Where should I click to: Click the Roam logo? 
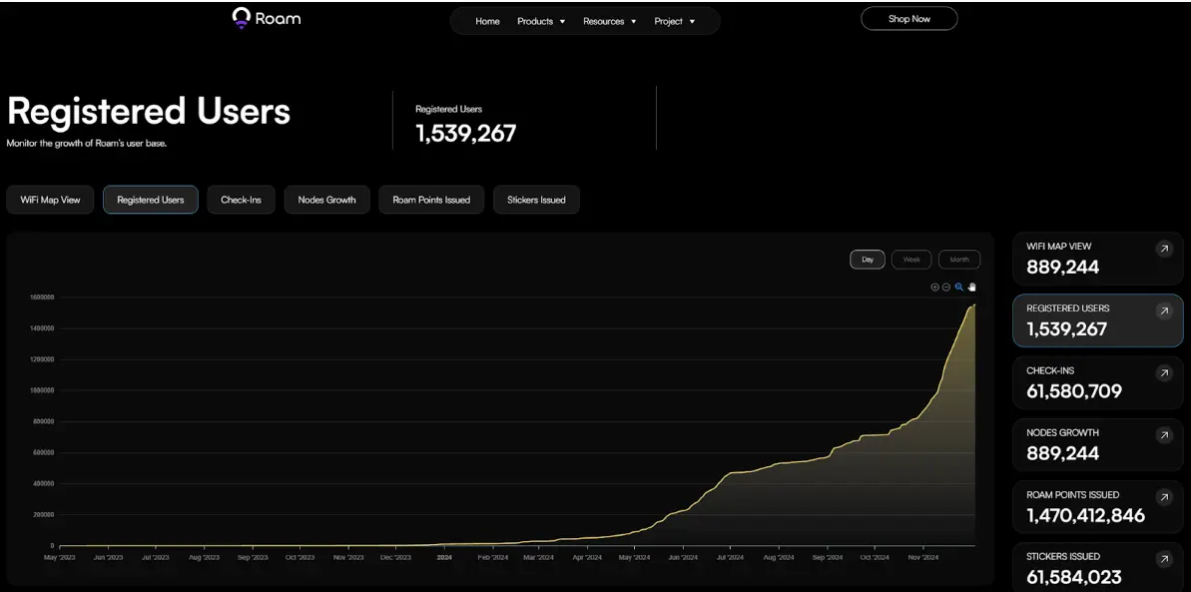point(267,18)
